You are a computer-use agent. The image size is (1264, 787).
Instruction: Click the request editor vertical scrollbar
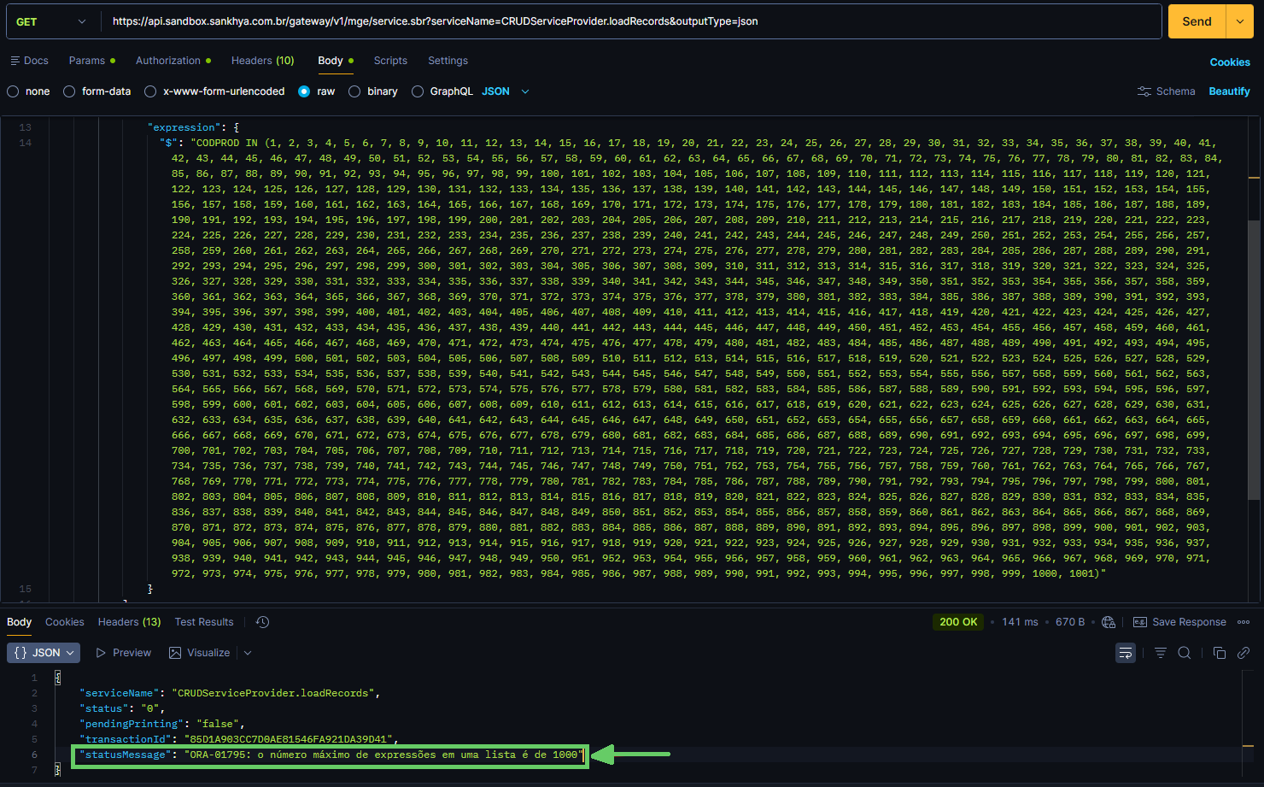click(1254, 359)
